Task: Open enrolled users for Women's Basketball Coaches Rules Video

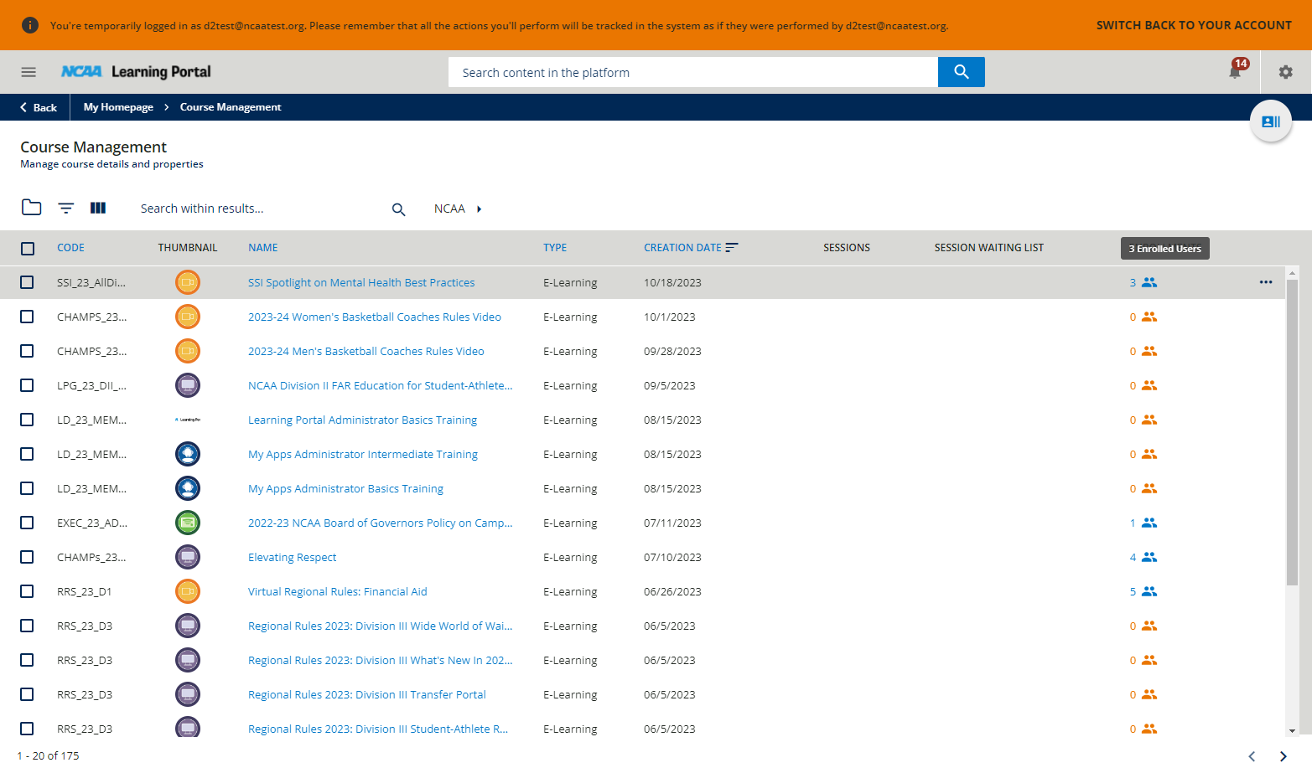Action: (1143, 317)
